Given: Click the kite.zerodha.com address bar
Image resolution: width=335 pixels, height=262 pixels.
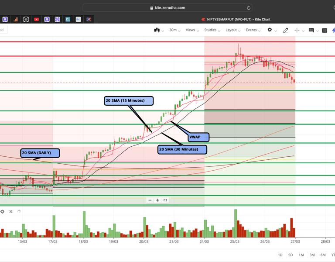Looking at the screenshot, I should point(167,8).
